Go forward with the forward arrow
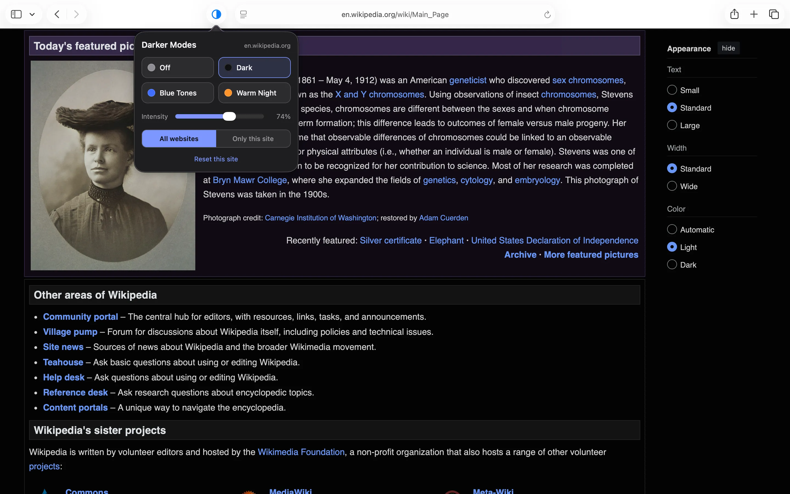 [x=76, y=14]
